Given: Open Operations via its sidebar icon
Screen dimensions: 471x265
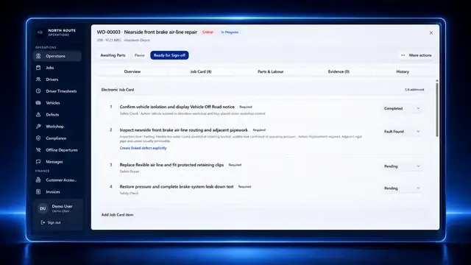Looking at the screenshot, I should click(x=38, y=56).
